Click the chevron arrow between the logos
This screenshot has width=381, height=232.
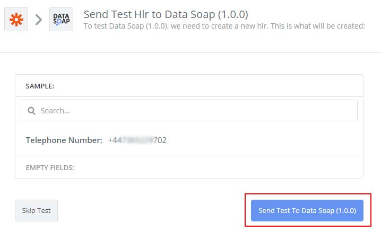[39, 20]
